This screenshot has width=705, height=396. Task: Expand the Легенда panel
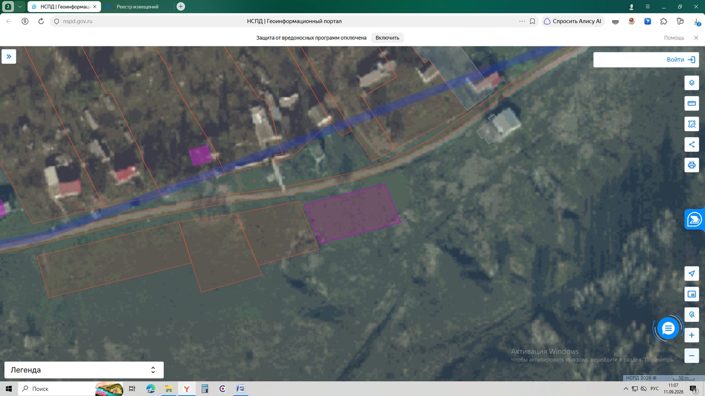84,370
